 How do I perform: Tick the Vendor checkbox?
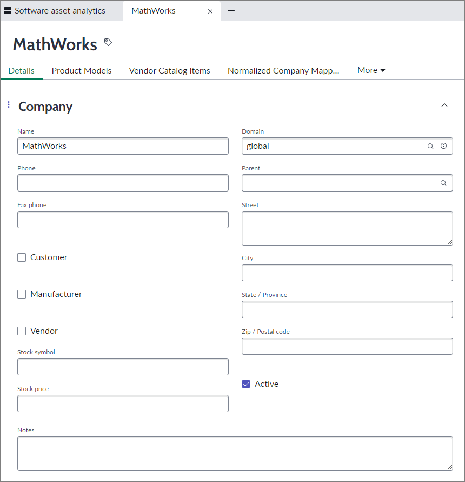point(22,331)
